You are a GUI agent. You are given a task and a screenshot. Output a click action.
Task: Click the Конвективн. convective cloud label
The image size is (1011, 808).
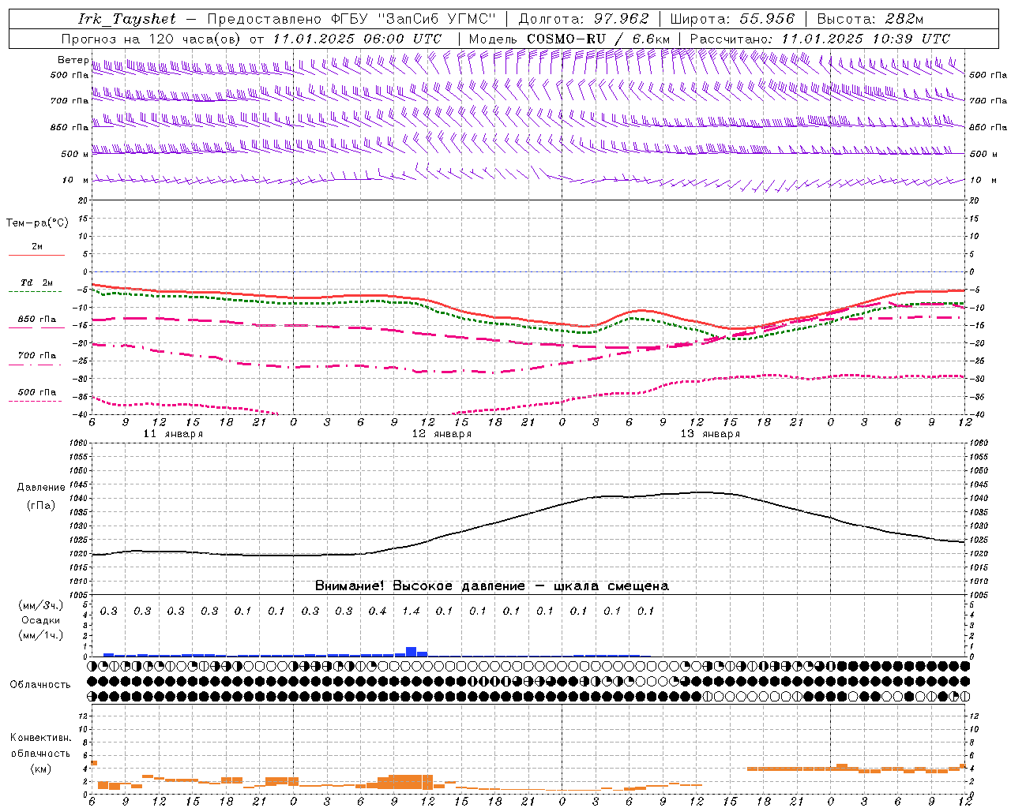(40, 739)
